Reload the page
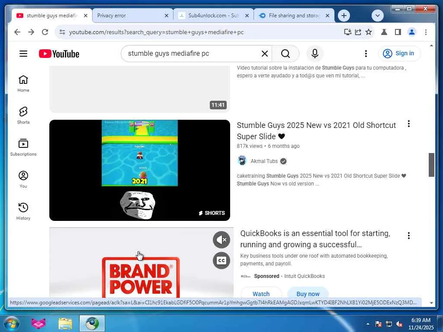Viewport: 443px width, 332px height. pyautogui.click(x=45, y=32)
